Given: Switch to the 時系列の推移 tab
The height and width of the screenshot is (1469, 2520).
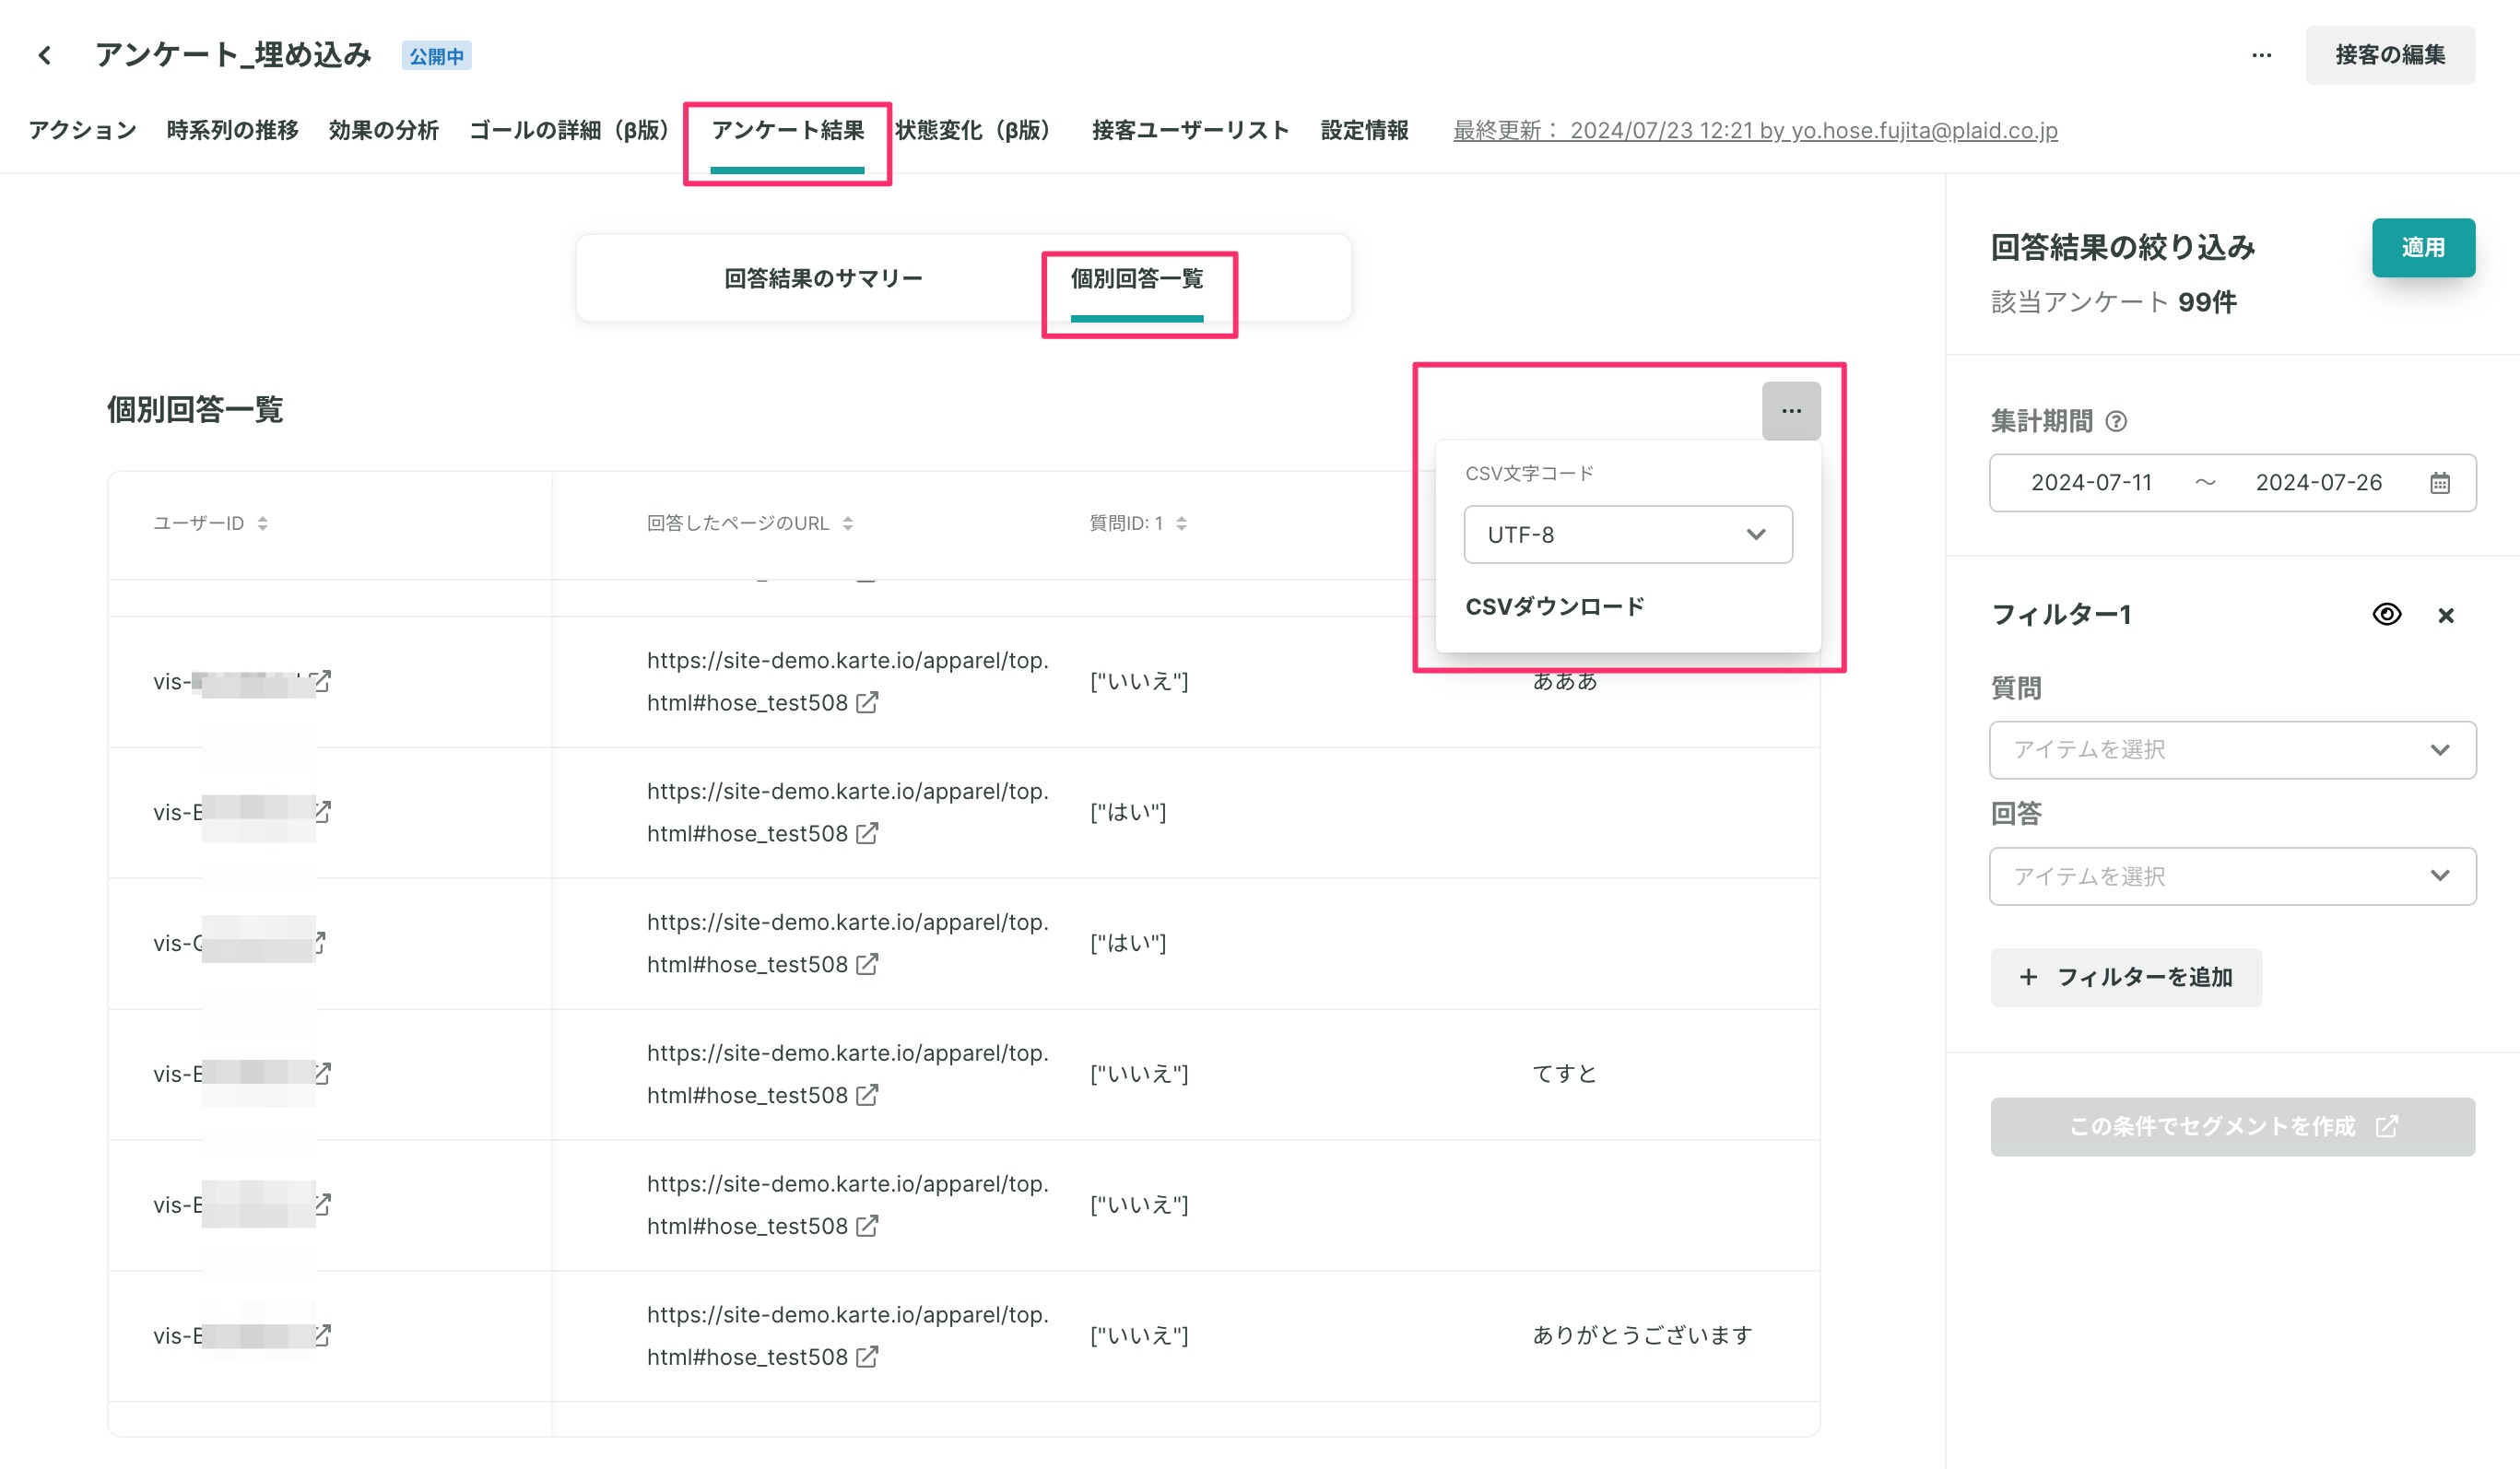Looking at the screenshot, I should pyautogui.click(x=232, y=130).
